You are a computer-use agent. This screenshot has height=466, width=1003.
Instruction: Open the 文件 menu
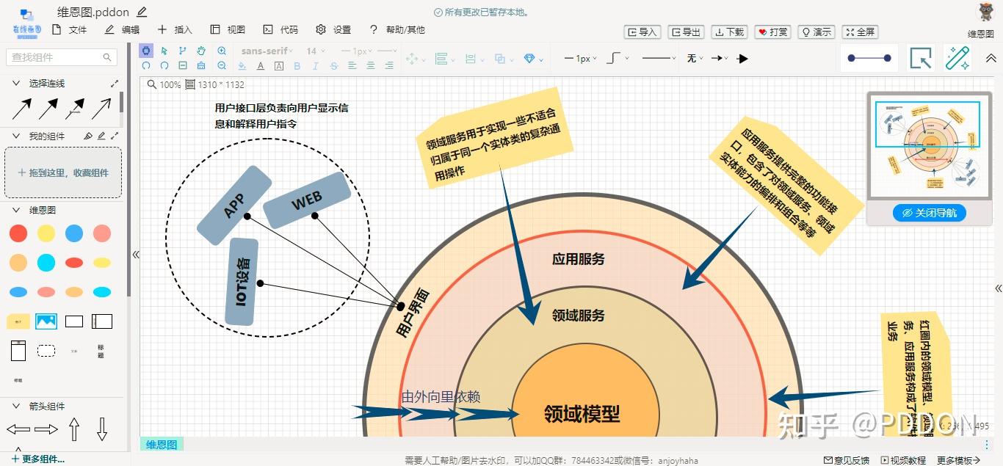[69, 29]
